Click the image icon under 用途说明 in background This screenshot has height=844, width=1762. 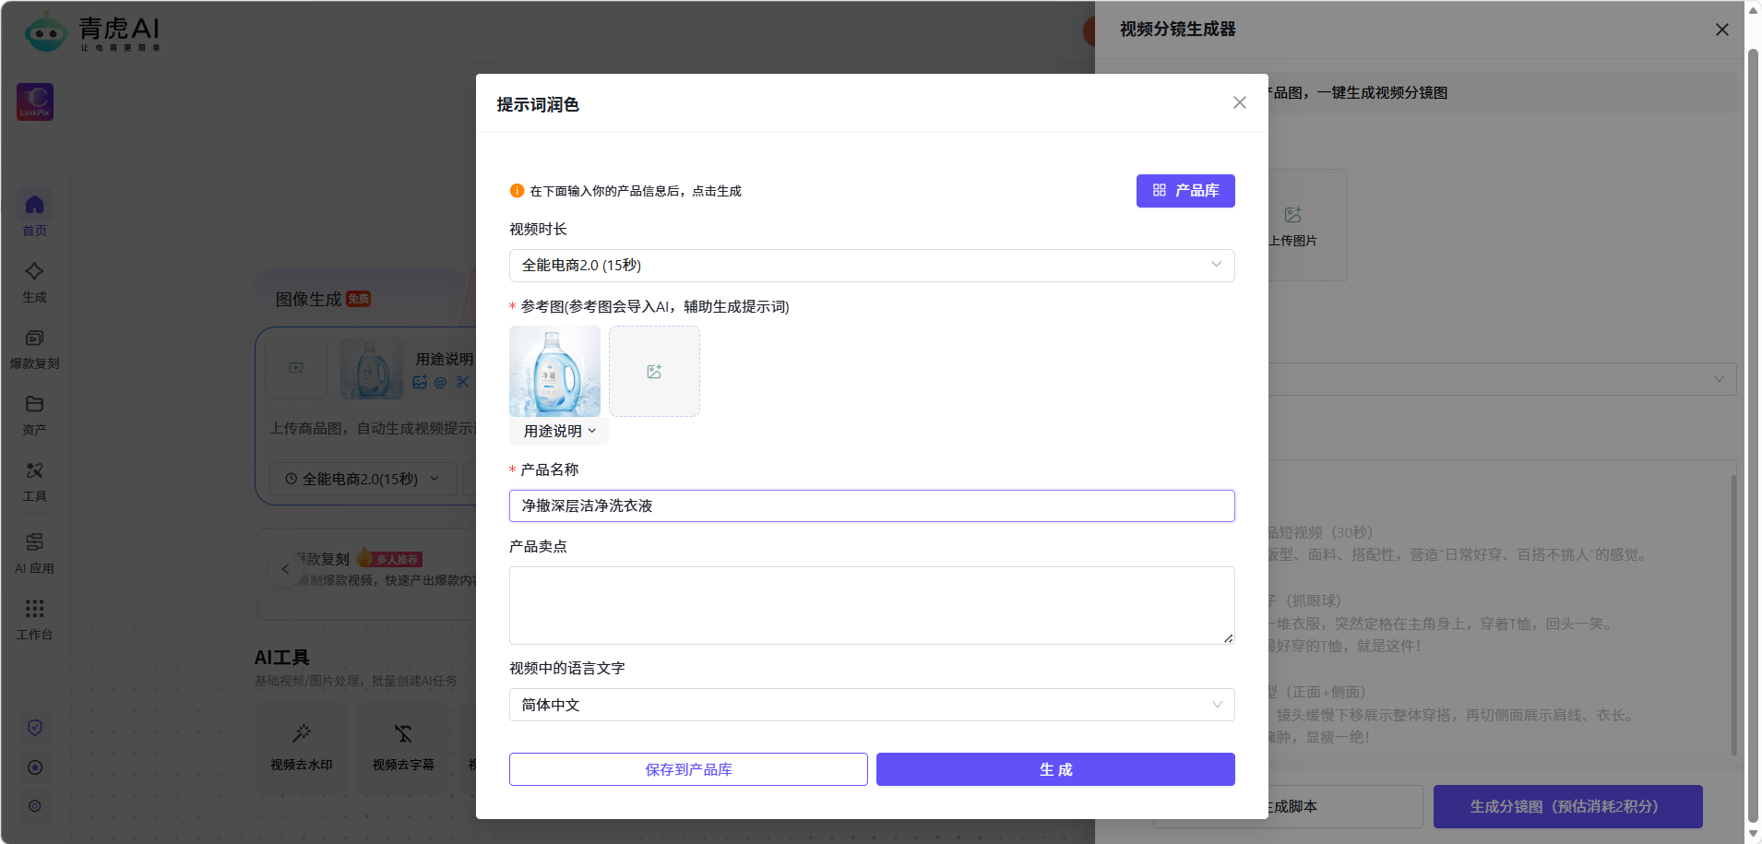pyautogui.click(x=420, y=382)
